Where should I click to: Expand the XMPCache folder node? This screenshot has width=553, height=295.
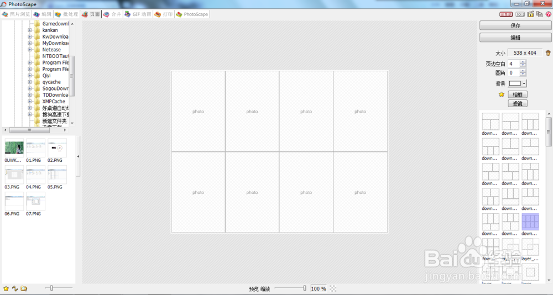point(30,101)
